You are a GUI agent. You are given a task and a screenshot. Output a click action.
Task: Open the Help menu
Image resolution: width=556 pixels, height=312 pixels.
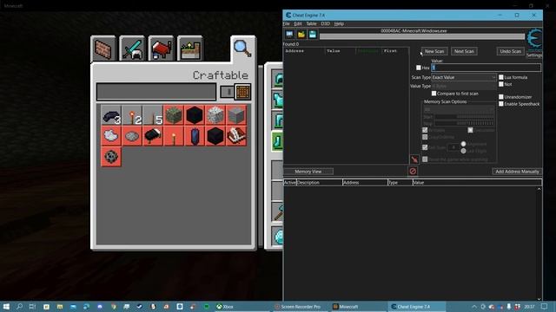click(339, 23)
